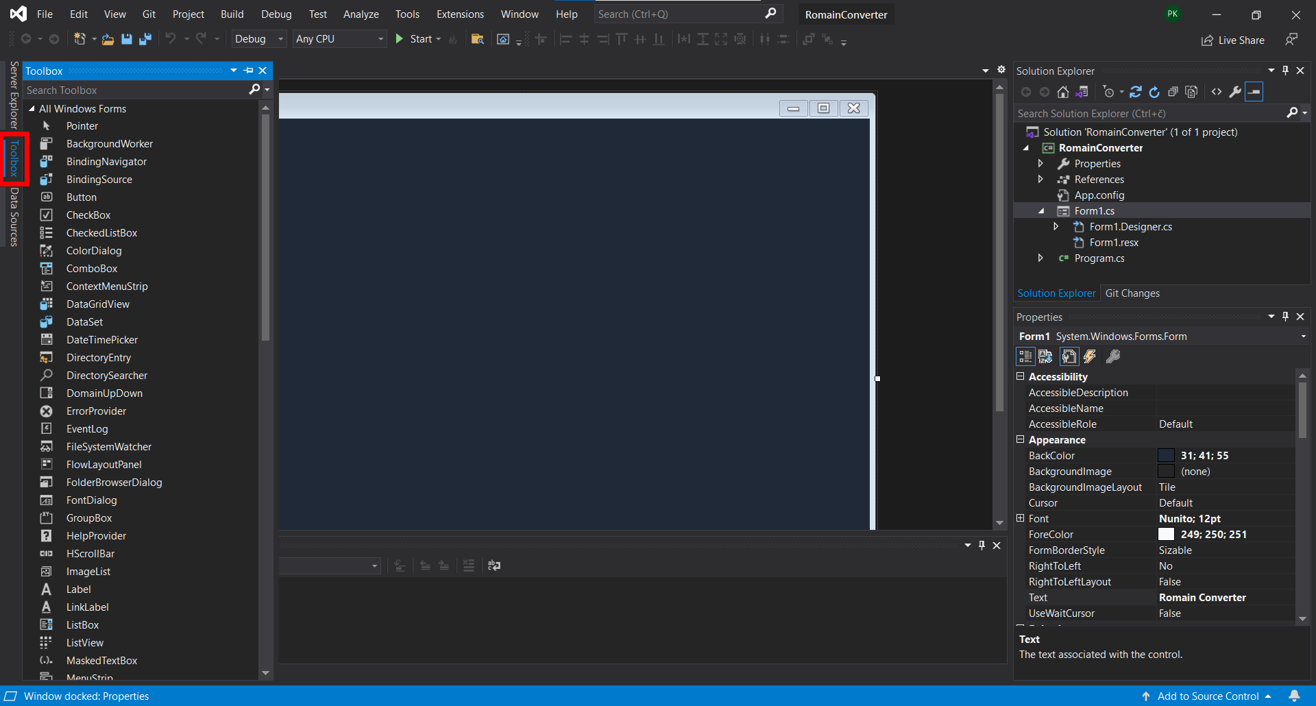Click the notifications bell icon
The image size is (1316, 706).
(1294, 696)
